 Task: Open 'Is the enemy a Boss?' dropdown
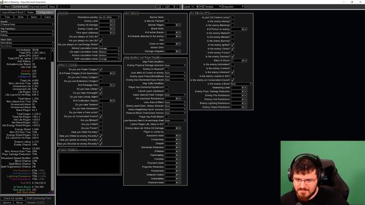(241, 84)
